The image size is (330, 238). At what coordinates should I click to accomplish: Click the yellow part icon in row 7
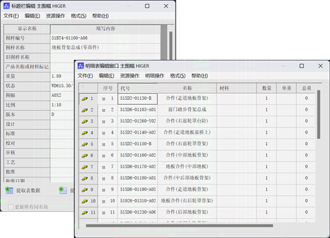click(84, 167)
